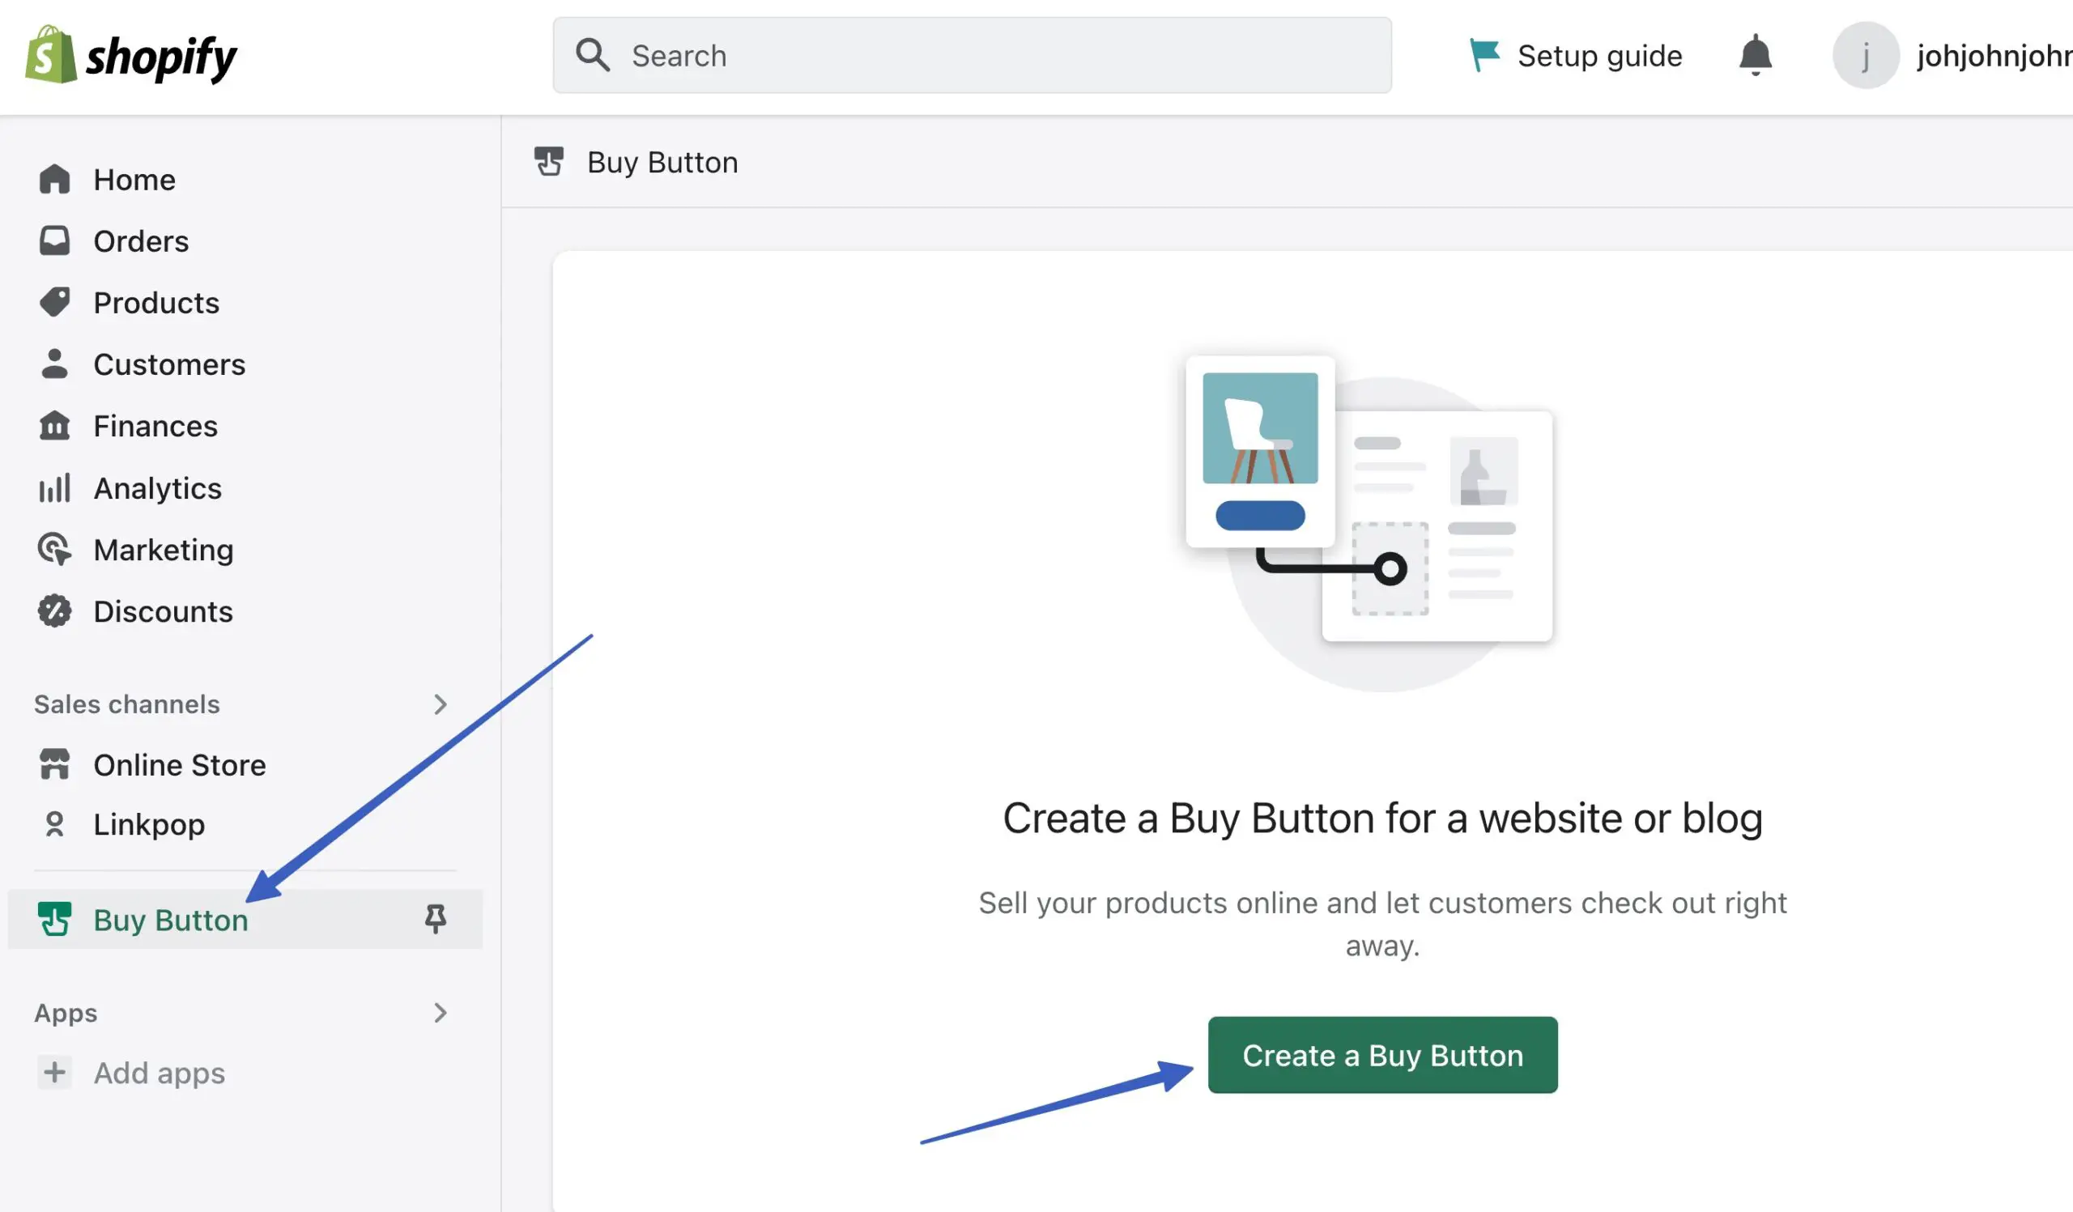Click the Finances bank icon
Viewport: 2073px width, 1212px height.
[x=54, y=425]
